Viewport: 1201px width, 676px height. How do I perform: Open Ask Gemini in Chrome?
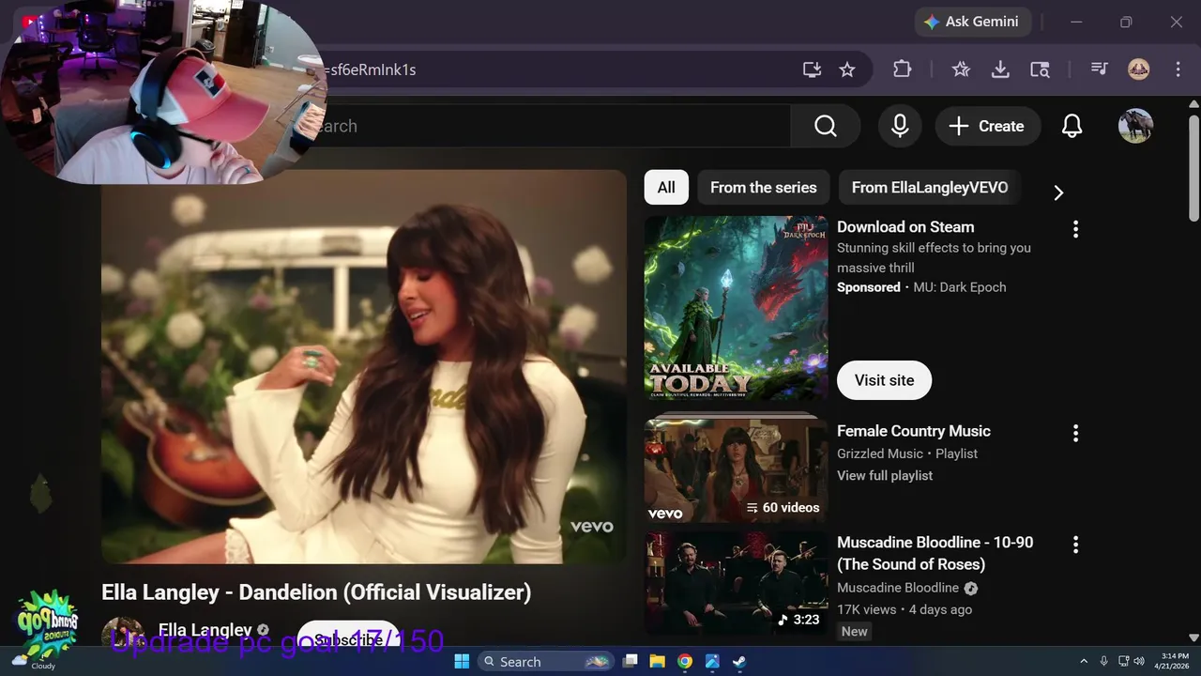(972, 22)
